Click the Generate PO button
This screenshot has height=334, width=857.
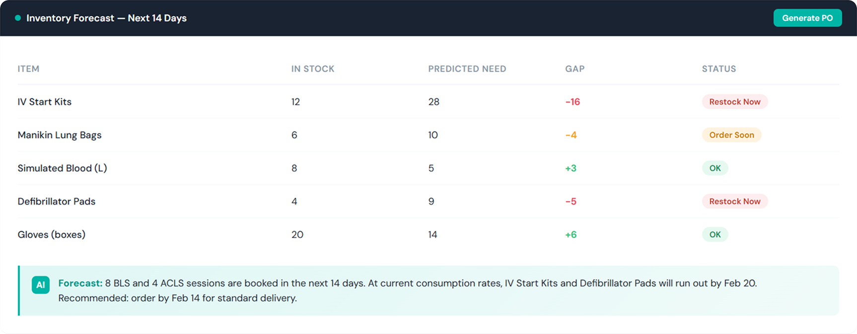click(807, 18)
